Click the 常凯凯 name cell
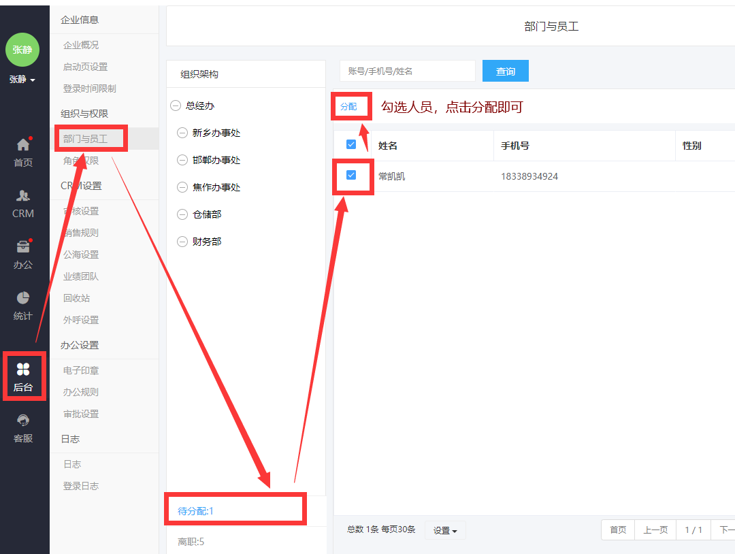This screenshot has width=735, height=554. tap(391, 177)
